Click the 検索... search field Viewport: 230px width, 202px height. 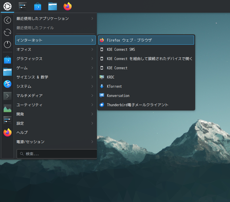(57, 154)
